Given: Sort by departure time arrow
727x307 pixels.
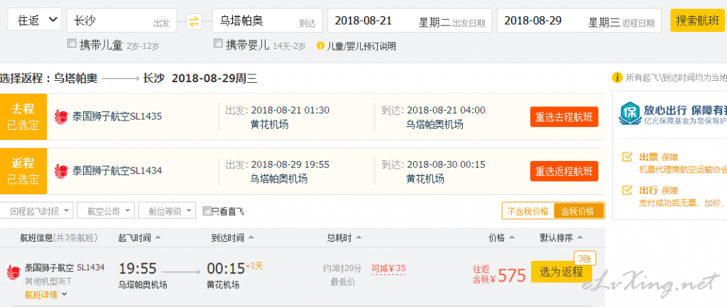Looking at the screenshot, I should (158, 238).
